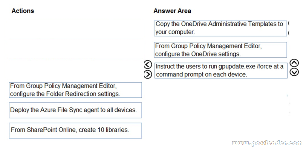The image size is (306, 148).
Task: Click the Actions heading
Action: click(23, 11)
